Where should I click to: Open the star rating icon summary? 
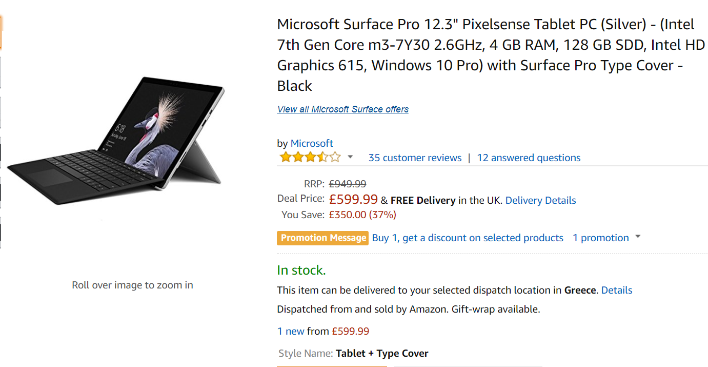(310, 157)
